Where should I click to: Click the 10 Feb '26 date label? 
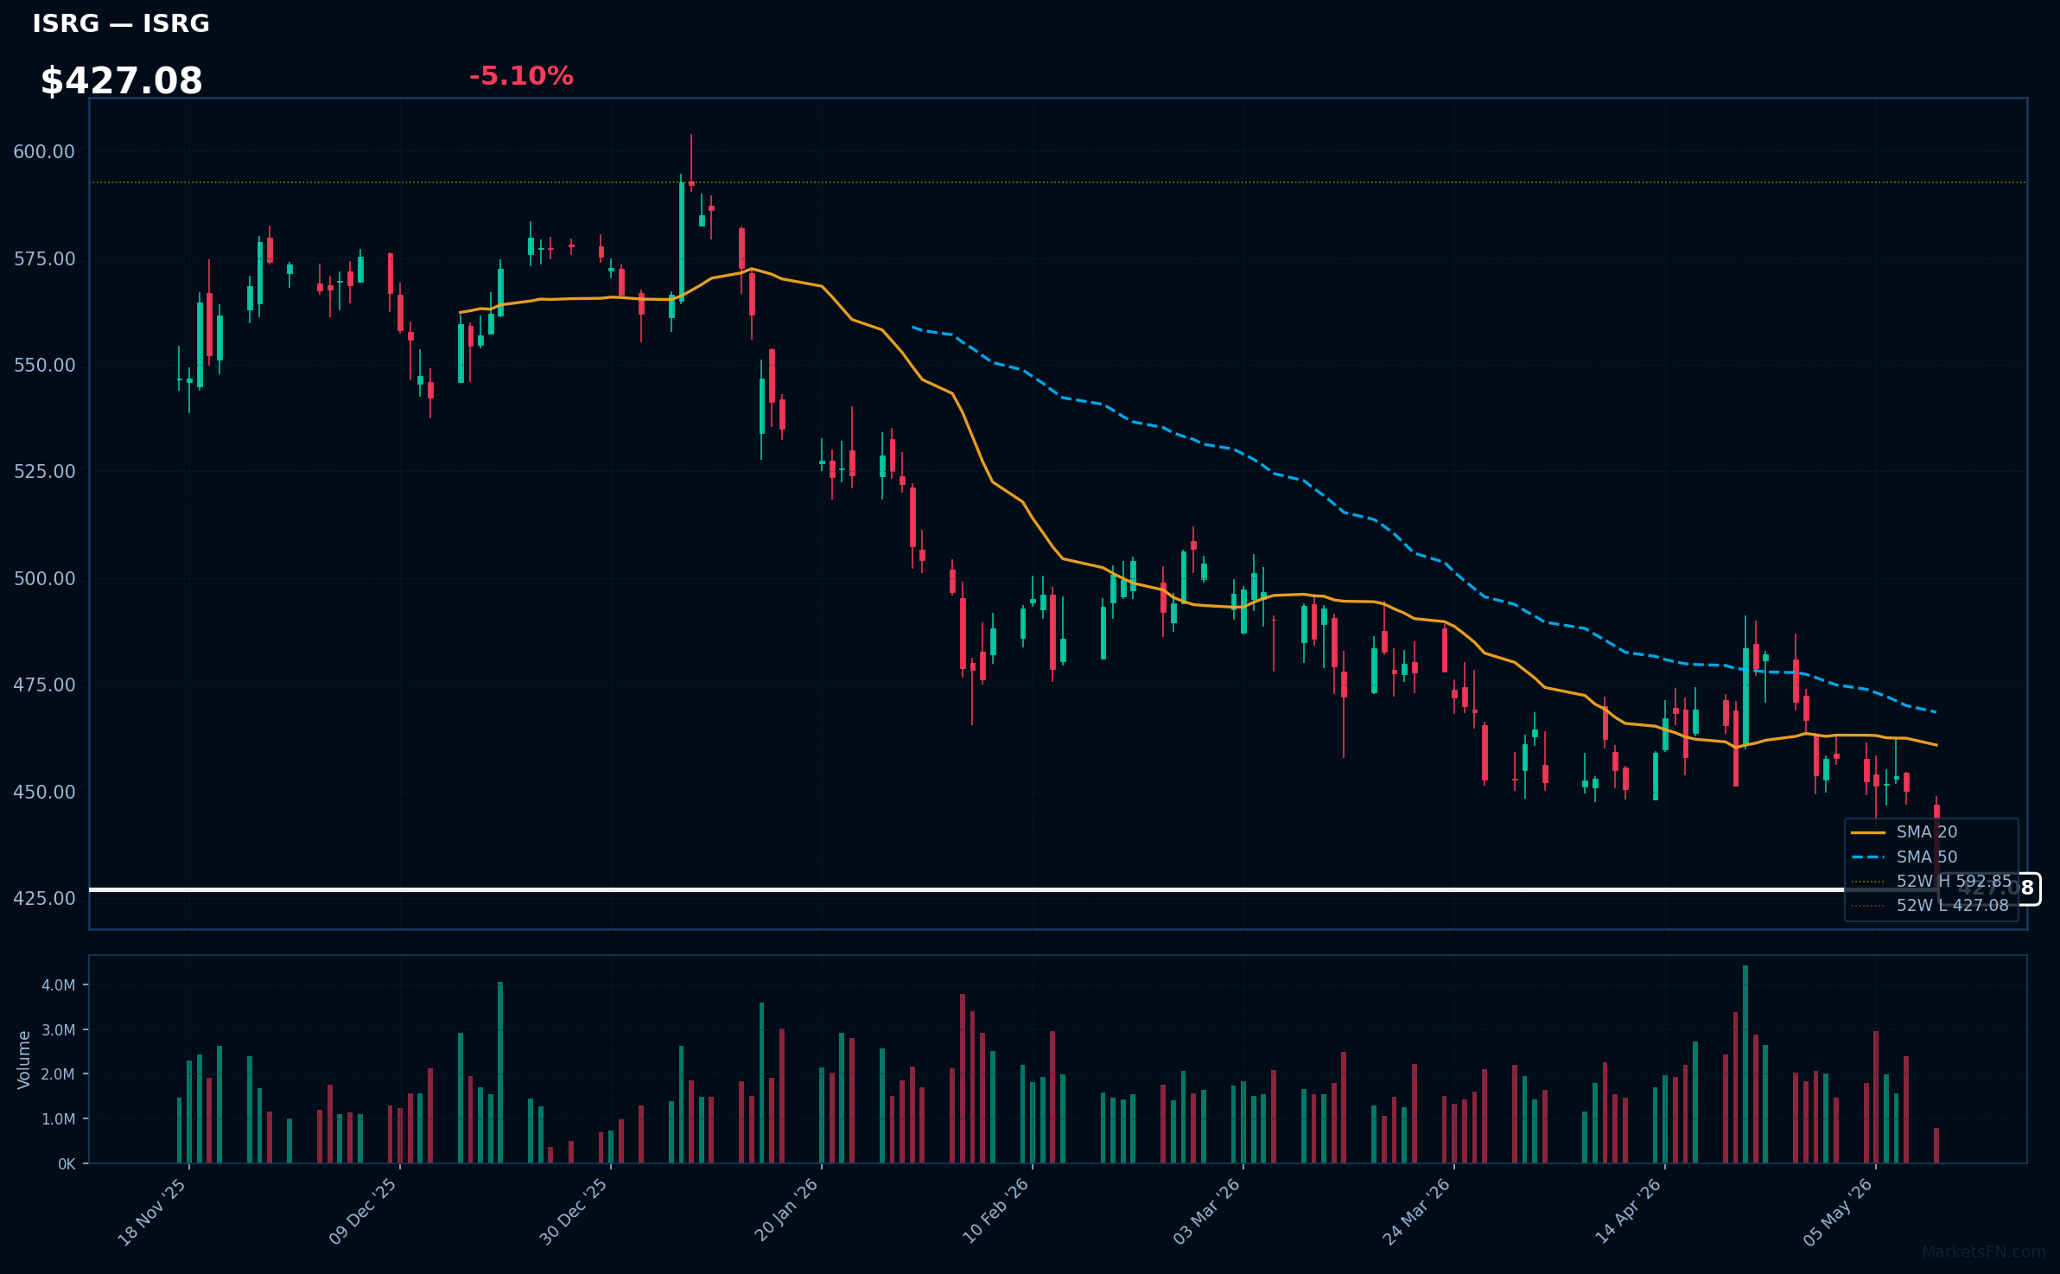[996, 1212]
